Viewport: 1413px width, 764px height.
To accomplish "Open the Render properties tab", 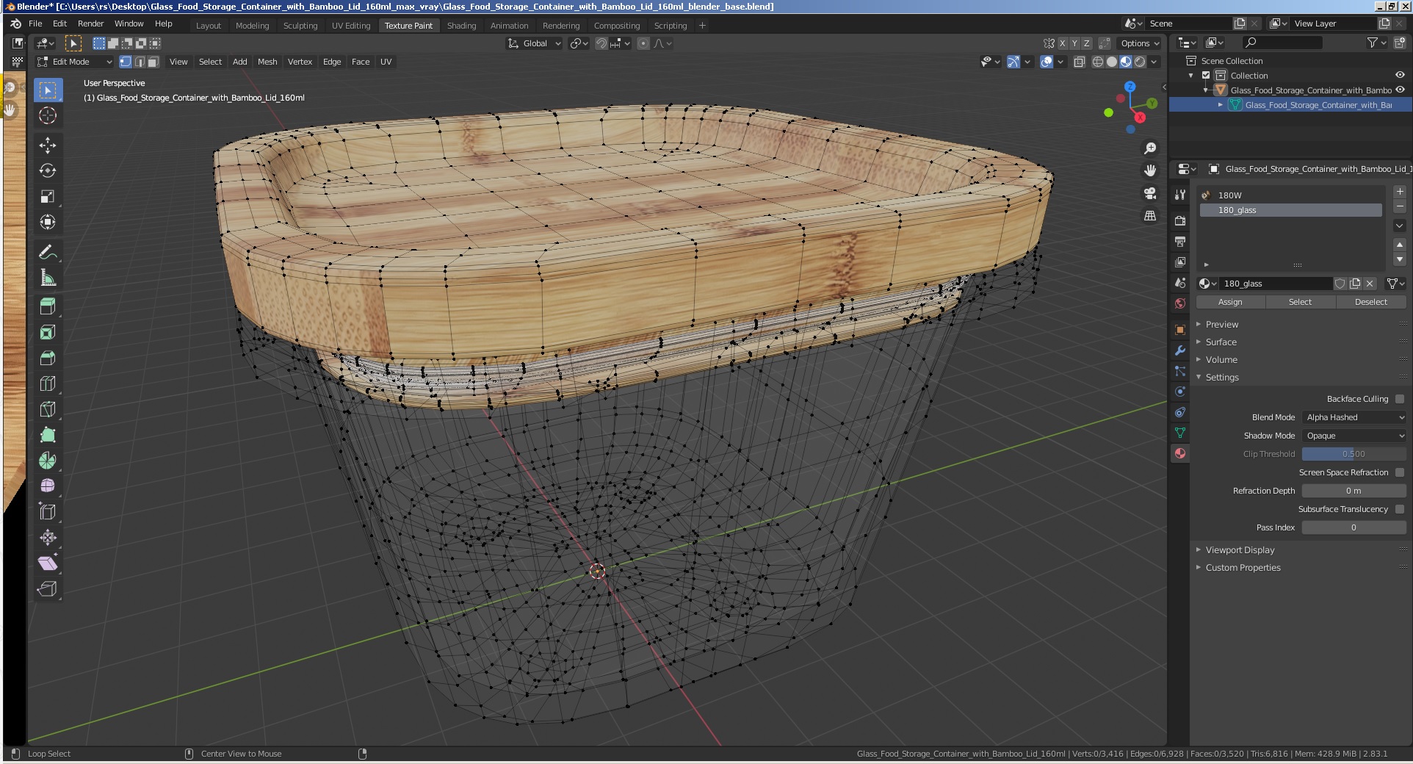I will click(1180, 220).
